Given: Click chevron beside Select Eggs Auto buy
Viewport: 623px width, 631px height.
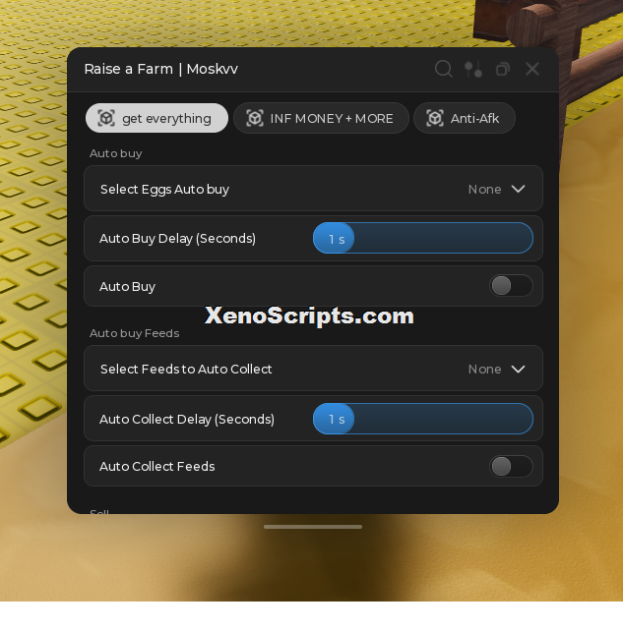Looking at the screenshot, I should coord(518,189).
